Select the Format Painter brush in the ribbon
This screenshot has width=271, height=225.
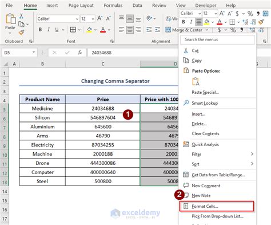21,33
